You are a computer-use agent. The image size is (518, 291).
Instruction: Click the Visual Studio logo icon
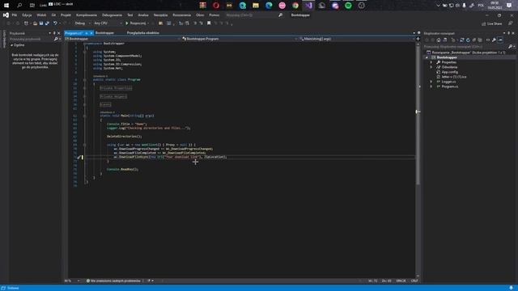tap(6, 15)
